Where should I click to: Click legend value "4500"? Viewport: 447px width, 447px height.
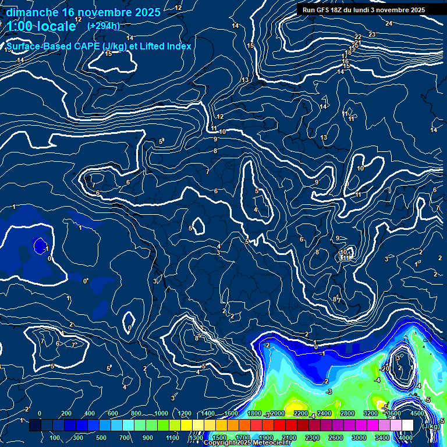click(417, 413)
